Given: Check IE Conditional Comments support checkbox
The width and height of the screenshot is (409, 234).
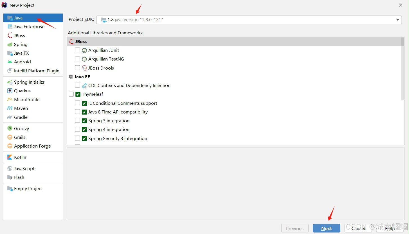Looking at the screenshot, I should click(x=78, y=103).
